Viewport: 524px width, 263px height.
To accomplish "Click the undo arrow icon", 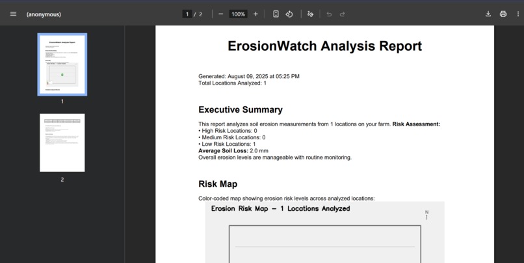I will [329, 14].
